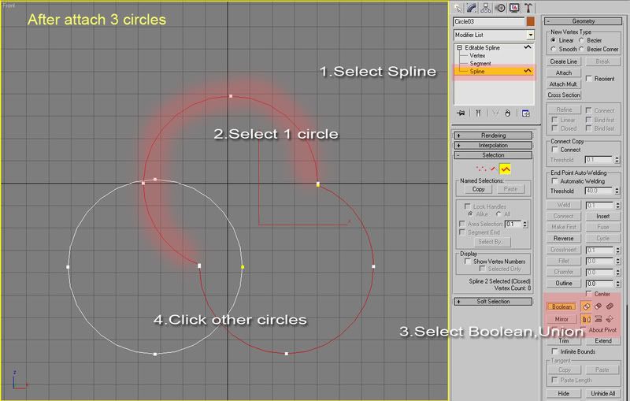Collapse the Editable Spline tree node
The image size is (630, 401).
tap(461, 48)
